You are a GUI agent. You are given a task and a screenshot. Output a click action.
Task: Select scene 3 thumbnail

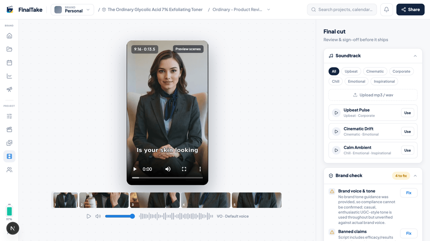155,200
